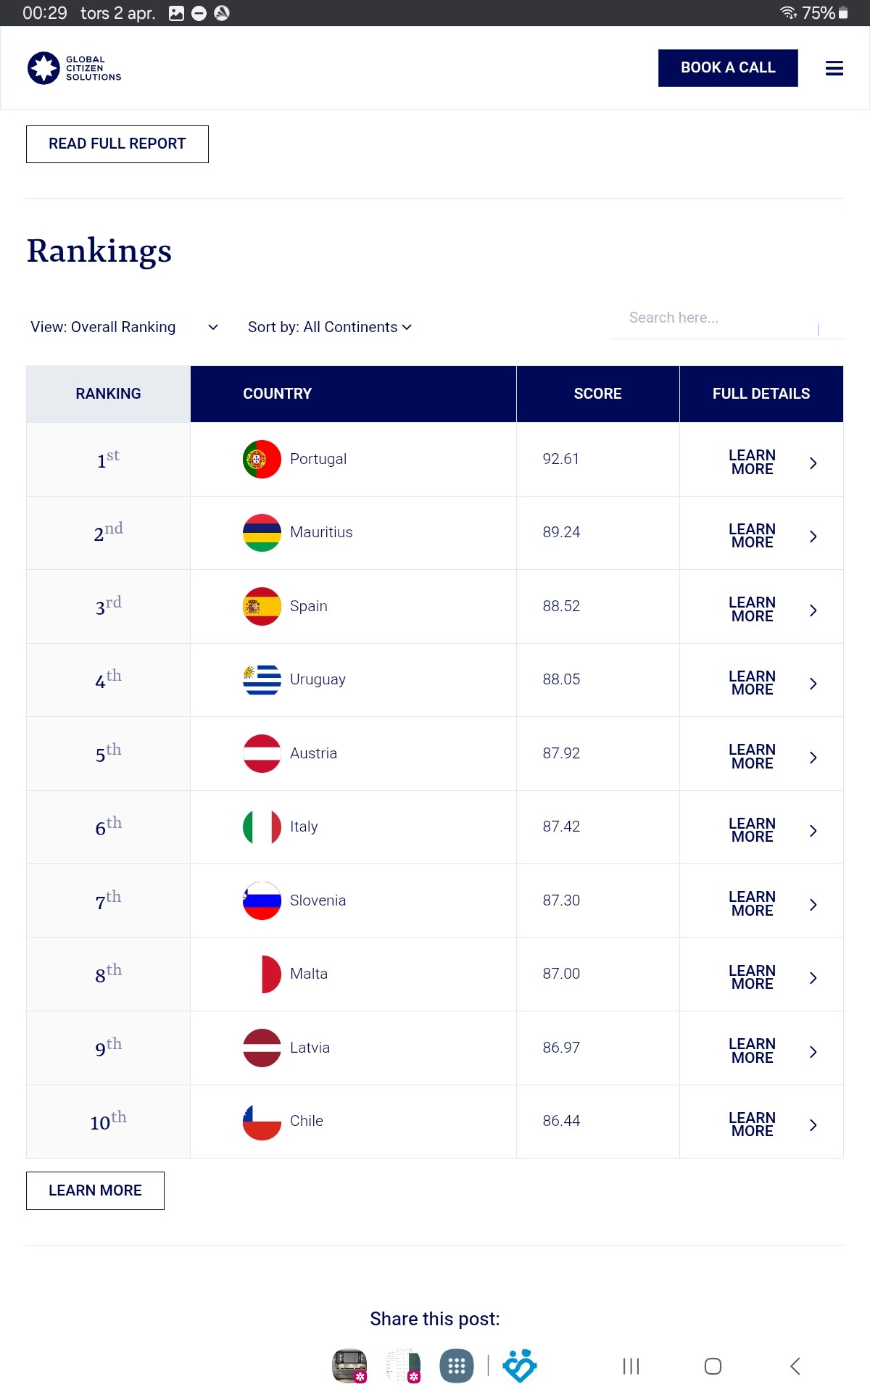Screen dimensions: 870x1392
Task: Tap the blue heart-shaped app icon in the dock
Action: (520, 1367)
